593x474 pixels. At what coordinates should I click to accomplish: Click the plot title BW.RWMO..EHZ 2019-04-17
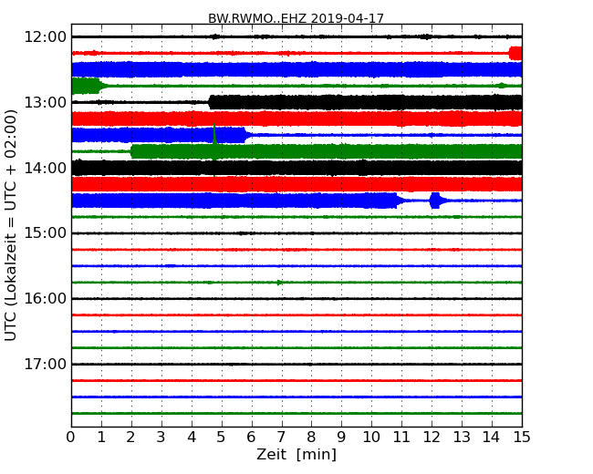click(x=296, y=18)
